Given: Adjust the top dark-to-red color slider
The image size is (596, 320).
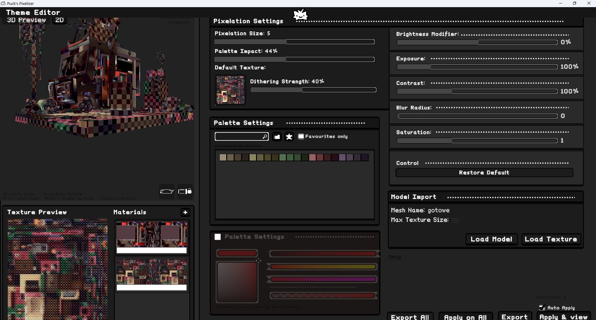Looking at the screenshot, I should [x=323, y=254].
